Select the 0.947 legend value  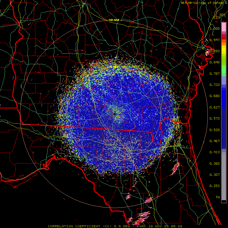215,40
